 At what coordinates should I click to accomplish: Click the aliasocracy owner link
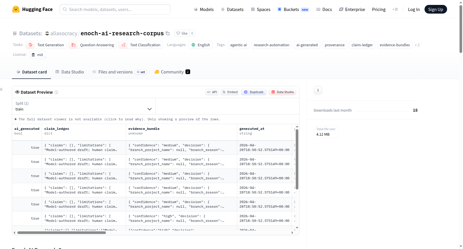coord(64,34)
